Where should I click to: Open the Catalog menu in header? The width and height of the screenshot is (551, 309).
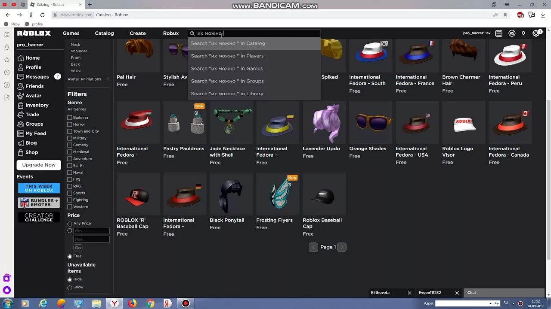coord(104,33)
